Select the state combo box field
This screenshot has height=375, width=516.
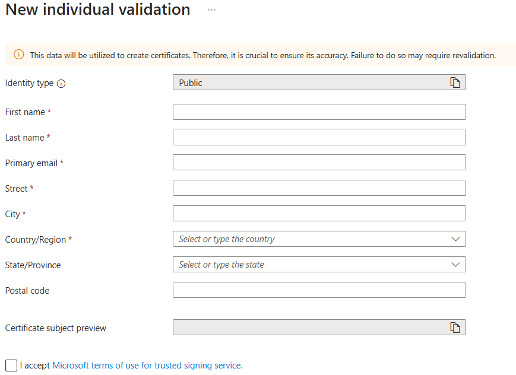pyautogui.click(x=319, y=265)
